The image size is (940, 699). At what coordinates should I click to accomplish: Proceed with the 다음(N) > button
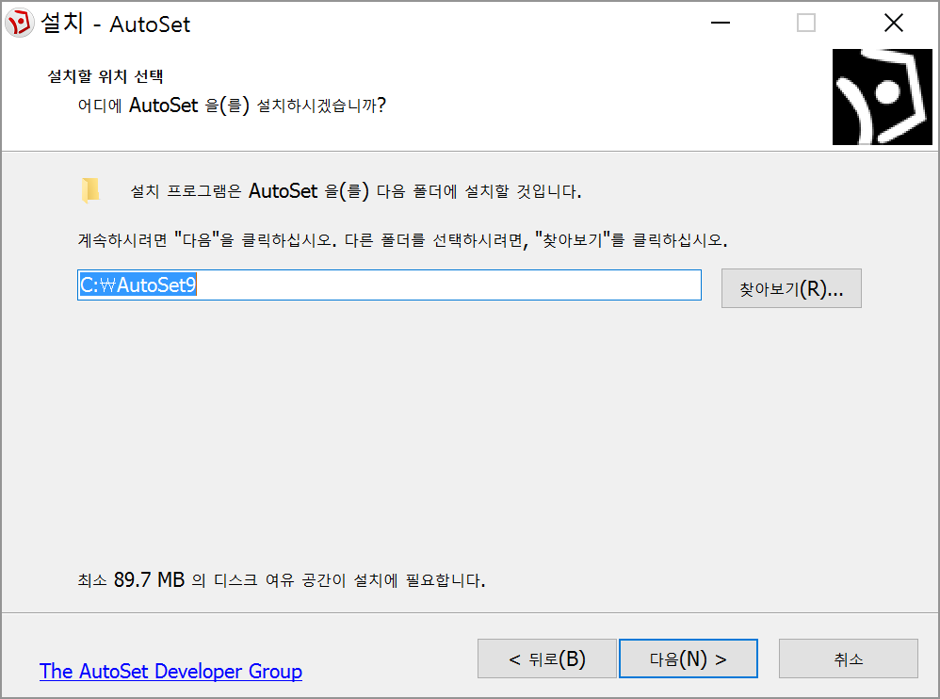coord(689,658)
